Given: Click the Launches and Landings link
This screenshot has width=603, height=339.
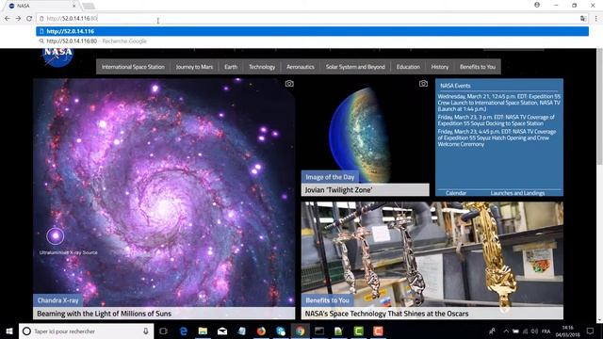Looking at the screenshot, I should pos(517,193).
